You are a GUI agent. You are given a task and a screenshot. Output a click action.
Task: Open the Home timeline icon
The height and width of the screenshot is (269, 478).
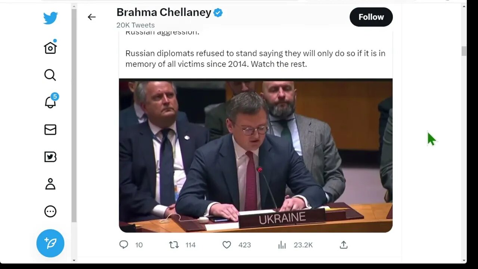50,47
